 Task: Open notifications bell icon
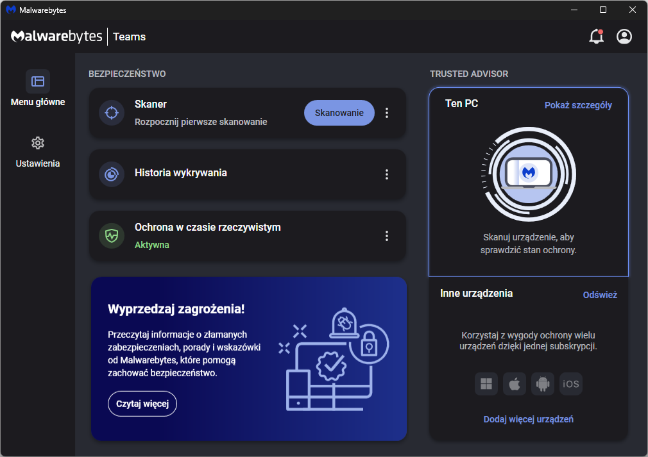(596, 37)
